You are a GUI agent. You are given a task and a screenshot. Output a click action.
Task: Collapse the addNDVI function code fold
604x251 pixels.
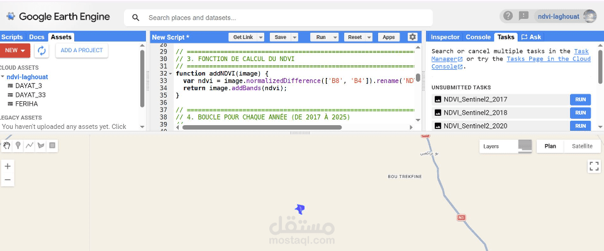[x=171, y=73]
